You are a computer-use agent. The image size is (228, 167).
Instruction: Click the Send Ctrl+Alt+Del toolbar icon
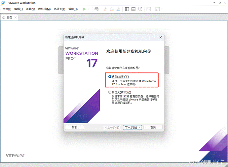pyautogui.click(x=96, y=9)
